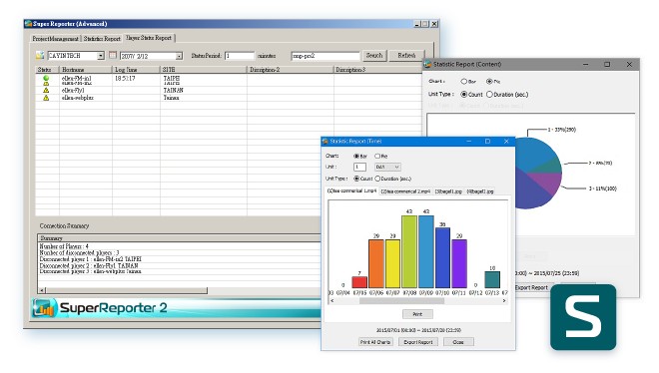
Task: Click the '1 - 33%(290)' pie label
Action: pyautogui.click(x=562, y=130)
